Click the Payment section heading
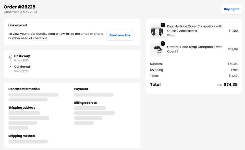Viewport: 245px width, 150px height. point(81,89)
